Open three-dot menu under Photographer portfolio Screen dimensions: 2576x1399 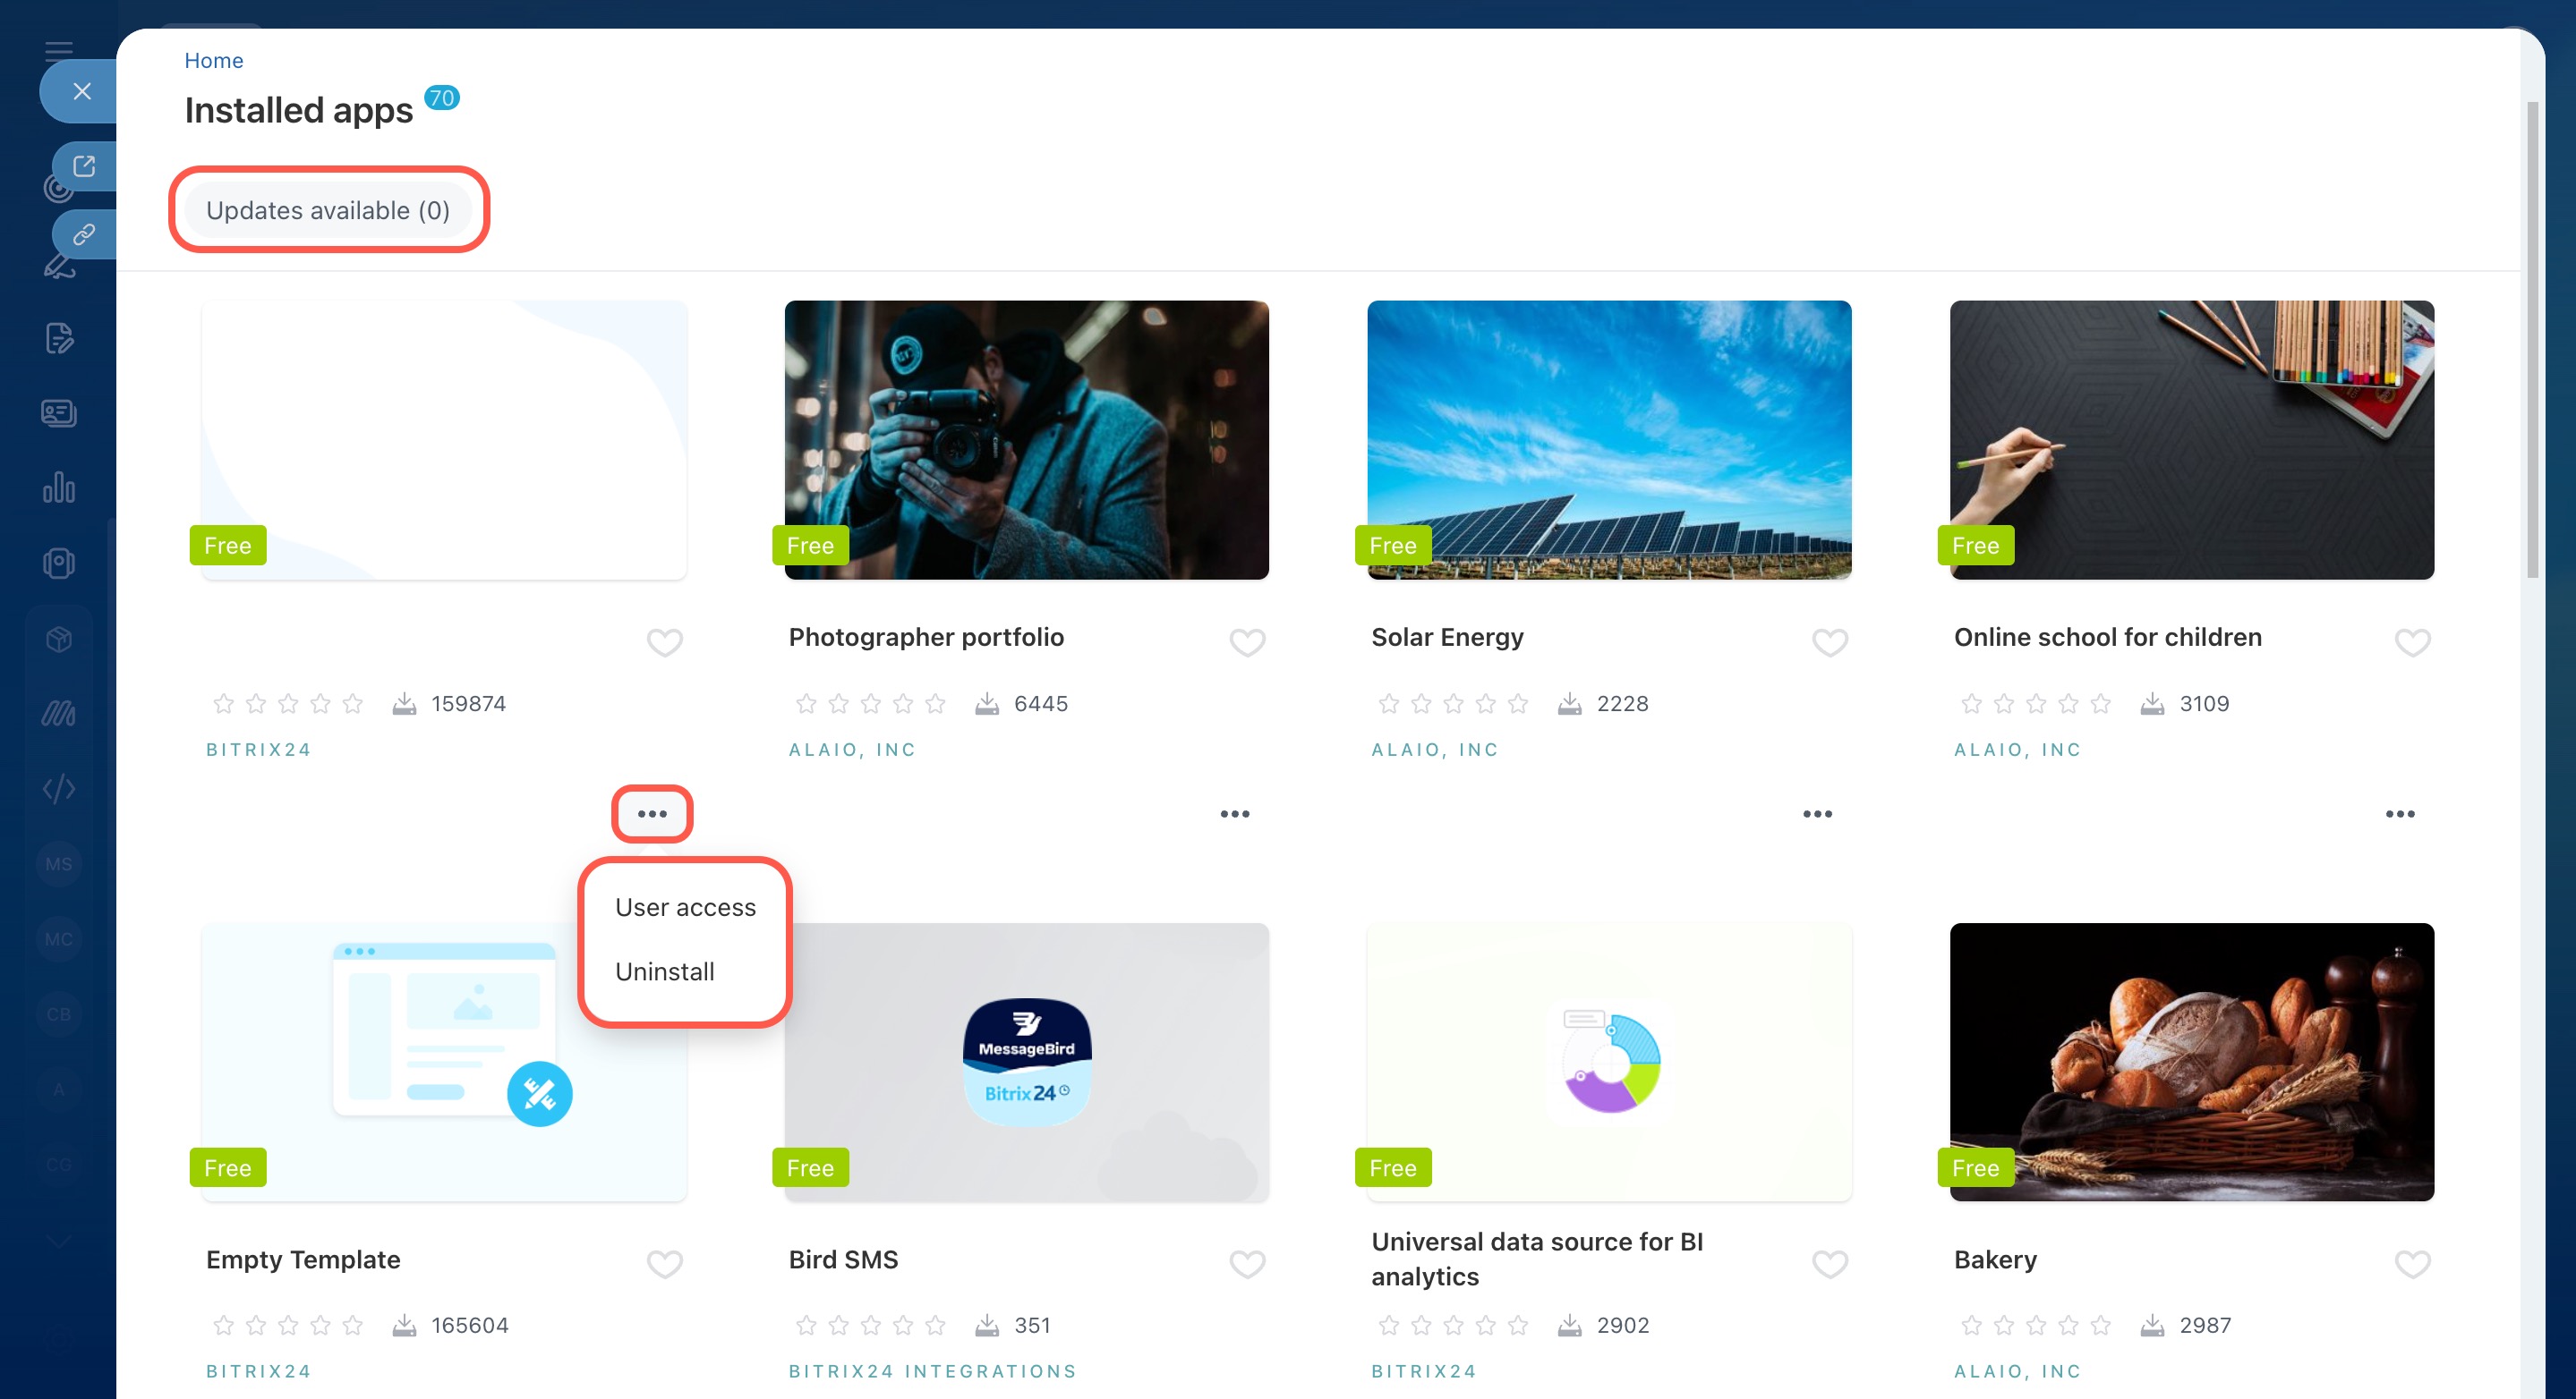pos(1235,813)
